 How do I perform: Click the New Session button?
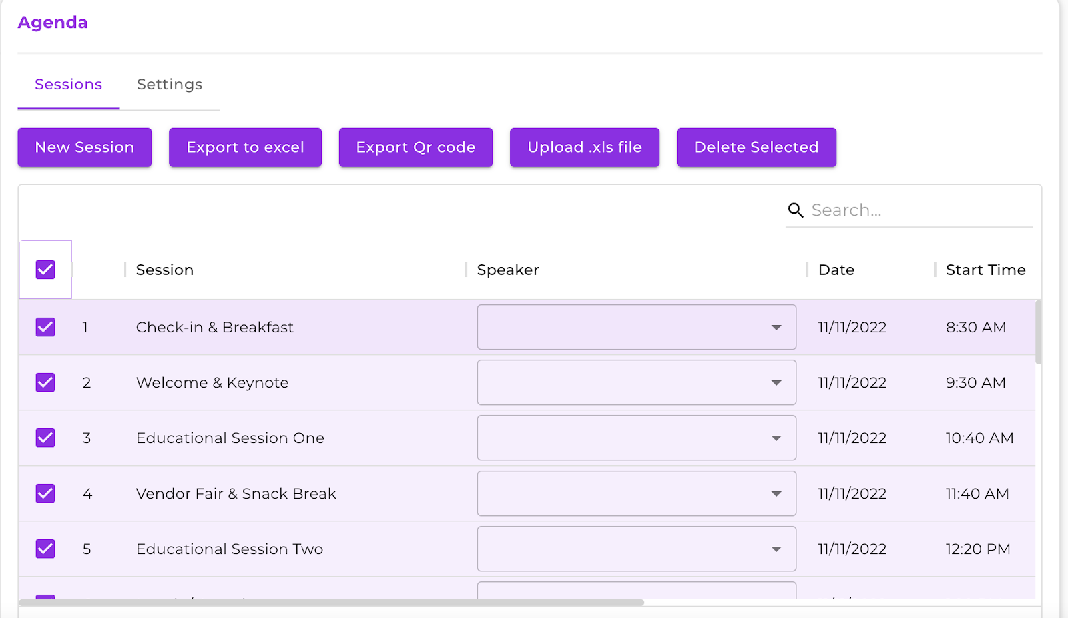[x=85, y=147]
